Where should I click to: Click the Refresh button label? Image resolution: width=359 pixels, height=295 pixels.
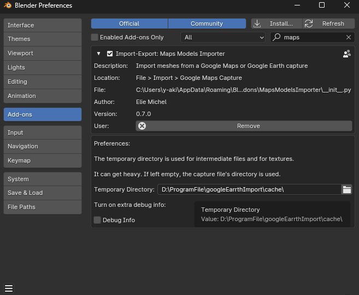pos(333,24)
